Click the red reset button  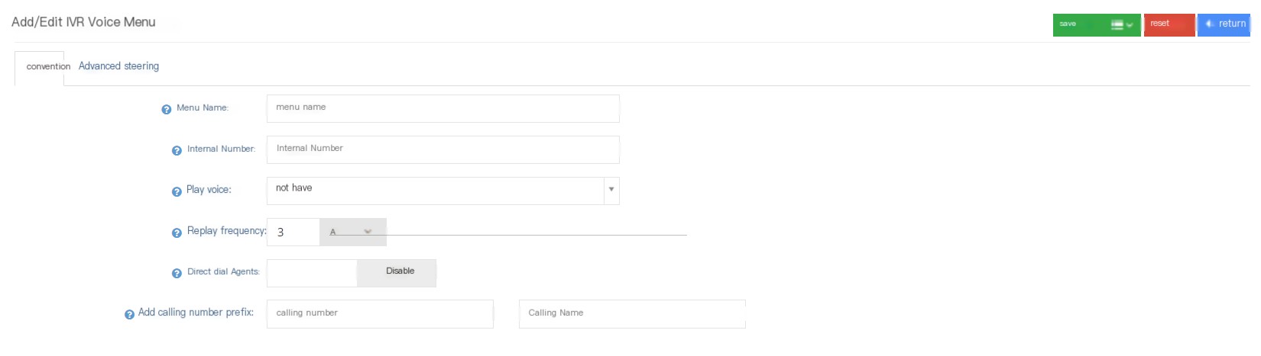click(x=1169, y=24)
